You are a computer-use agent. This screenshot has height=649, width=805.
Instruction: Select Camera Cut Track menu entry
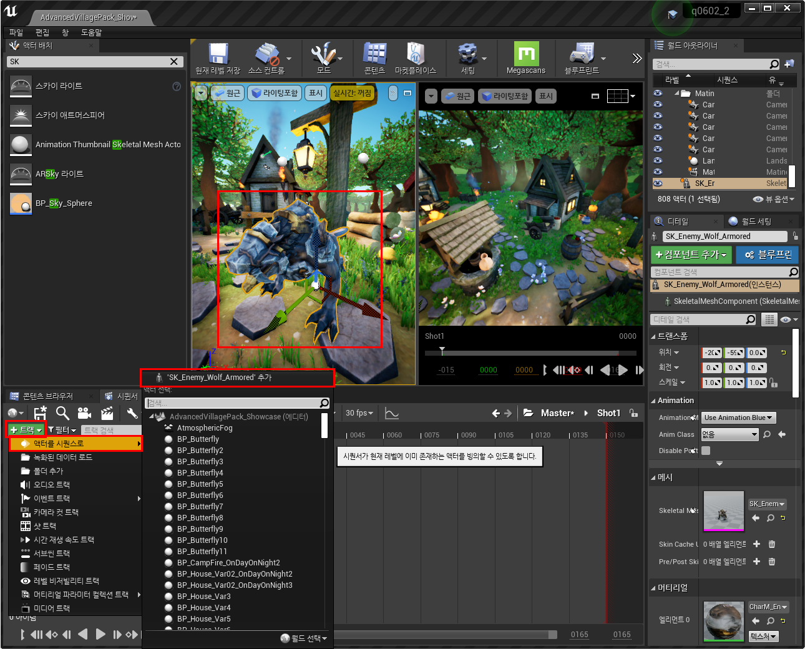[x=56, y=512]
